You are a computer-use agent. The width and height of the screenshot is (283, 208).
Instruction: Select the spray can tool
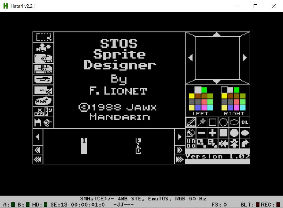(202, 122)
